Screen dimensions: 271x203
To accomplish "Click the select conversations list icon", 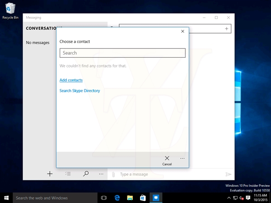I will pos(68,174).
